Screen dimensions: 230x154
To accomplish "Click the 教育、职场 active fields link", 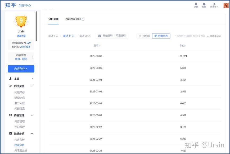I will pyautogui.click(x=21, y=59).
